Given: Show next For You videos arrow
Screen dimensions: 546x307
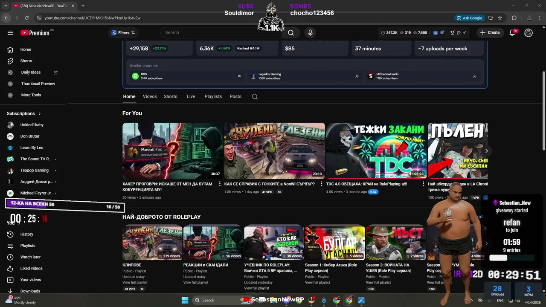Looking at the screenshot, I should [x=486, y=151].
